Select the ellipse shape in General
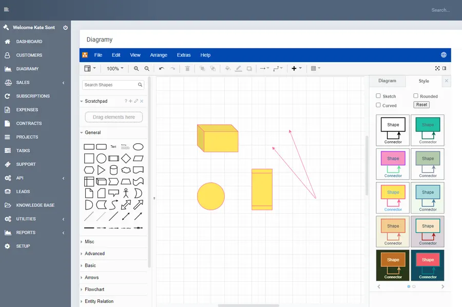This screenshot has height=307, width=462. pyautogui.click(x=138, y=147)
